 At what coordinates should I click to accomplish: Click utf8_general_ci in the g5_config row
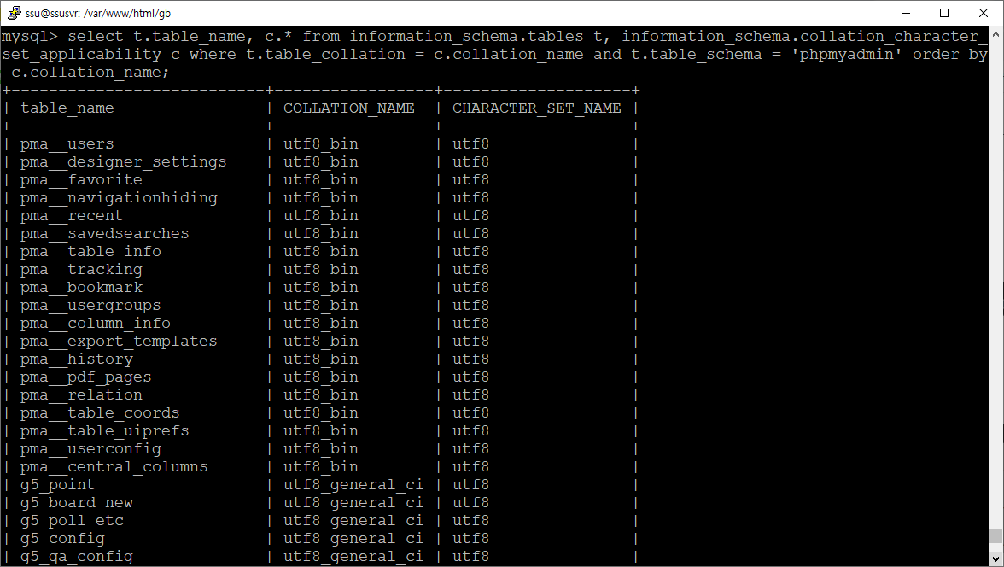click(353, 539)
